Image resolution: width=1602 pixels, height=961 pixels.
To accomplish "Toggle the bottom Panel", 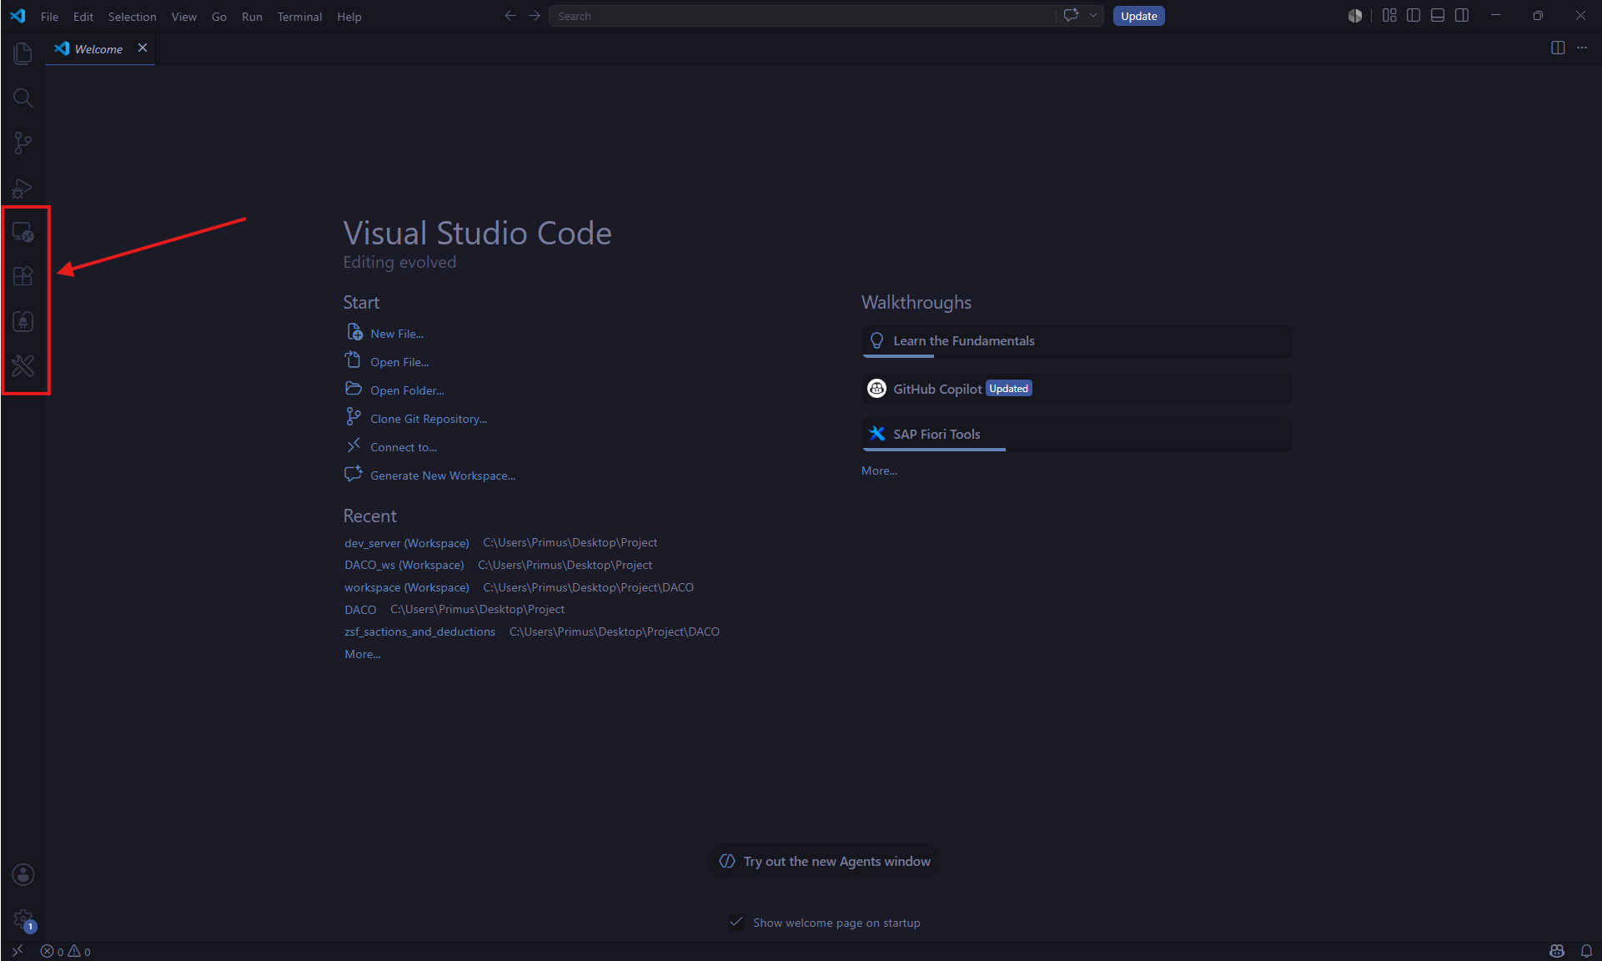I will pyautogui.click(x=1437, y=15).
